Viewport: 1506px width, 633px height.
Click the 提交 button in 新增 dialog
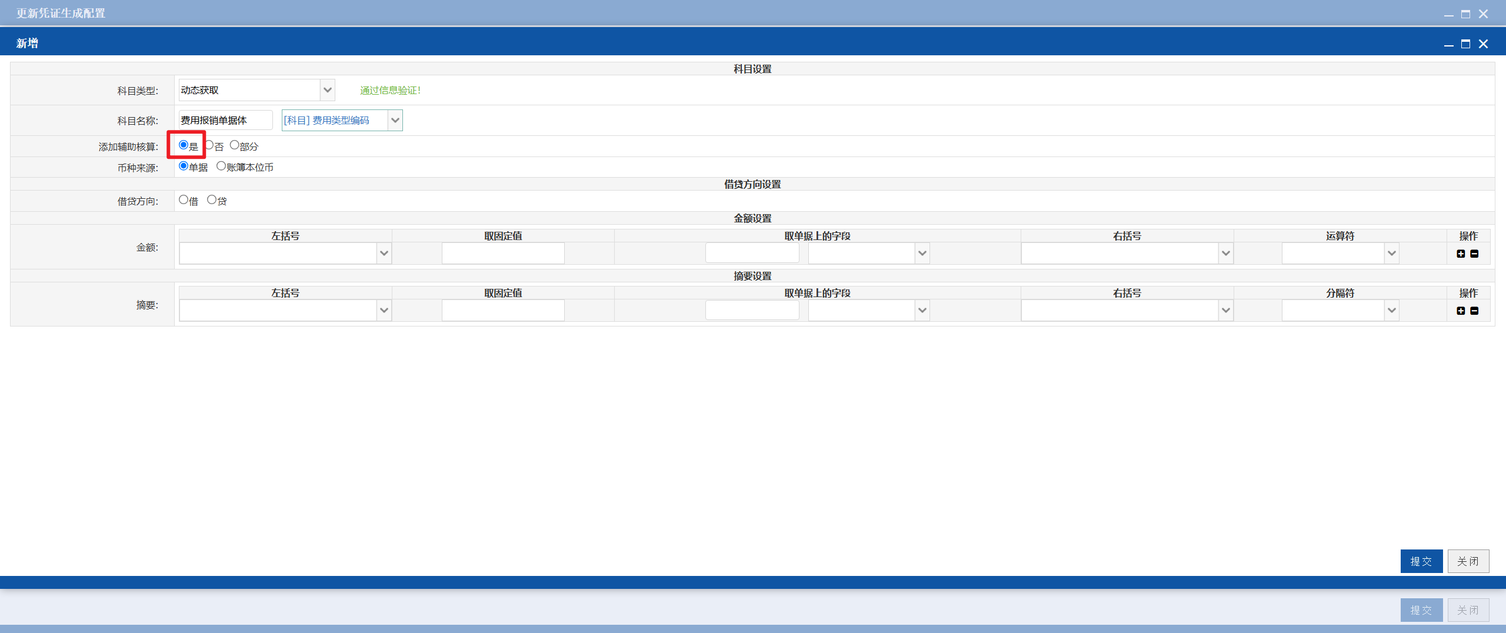pyautogui.click(x=1421, y=561)
